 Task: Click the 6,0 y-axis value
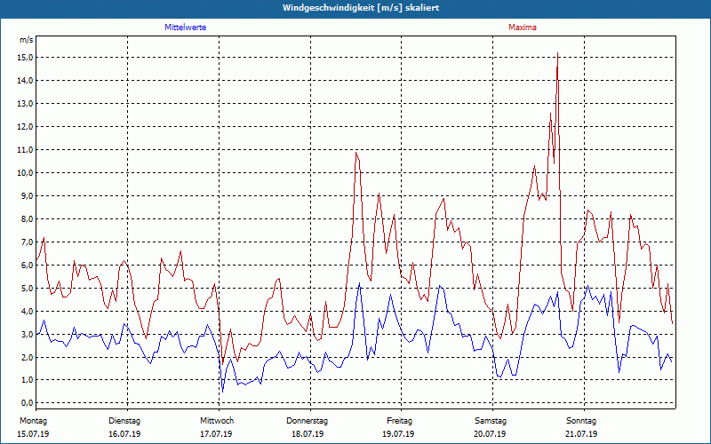pos(27,266)
